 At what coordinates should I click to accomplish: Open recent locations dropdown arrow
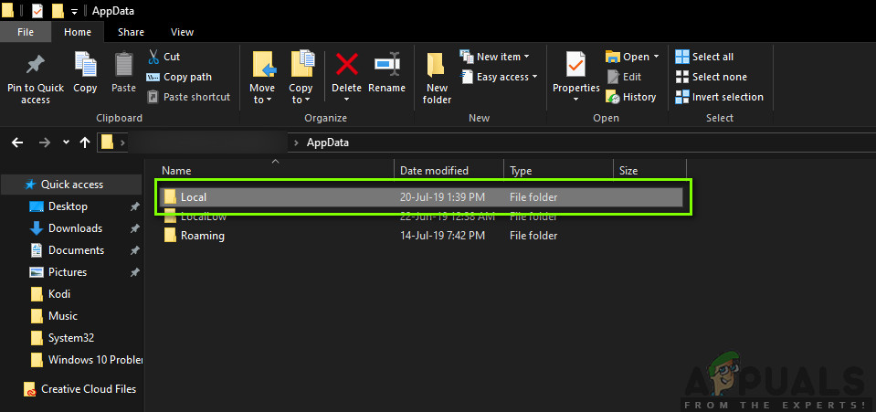tap(66, 143)
